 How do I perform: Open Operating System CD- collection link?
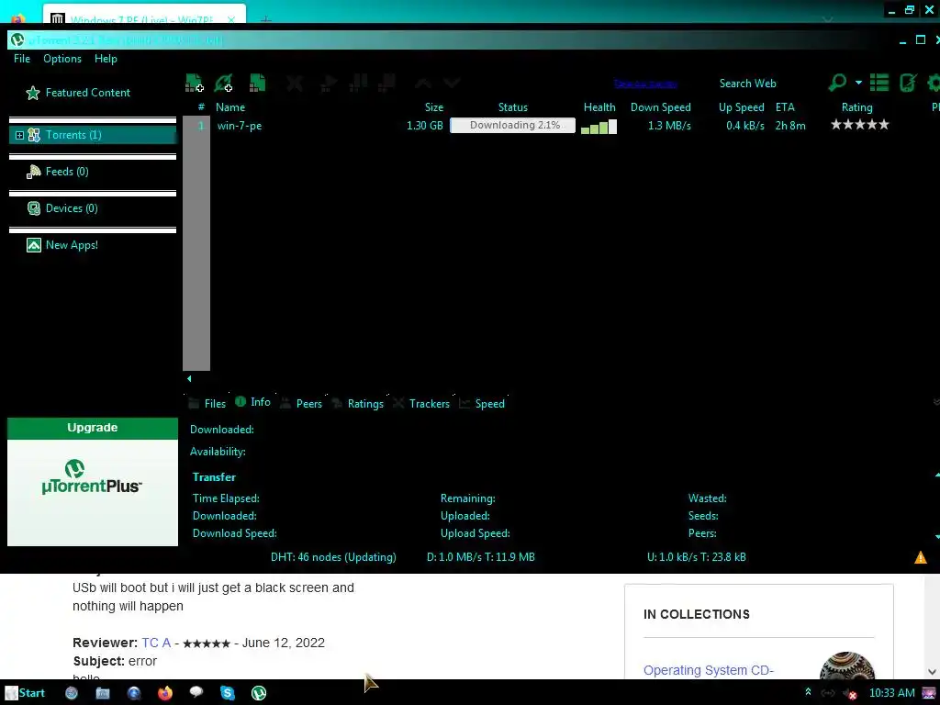pyautogui.click(x=708, y=670)
